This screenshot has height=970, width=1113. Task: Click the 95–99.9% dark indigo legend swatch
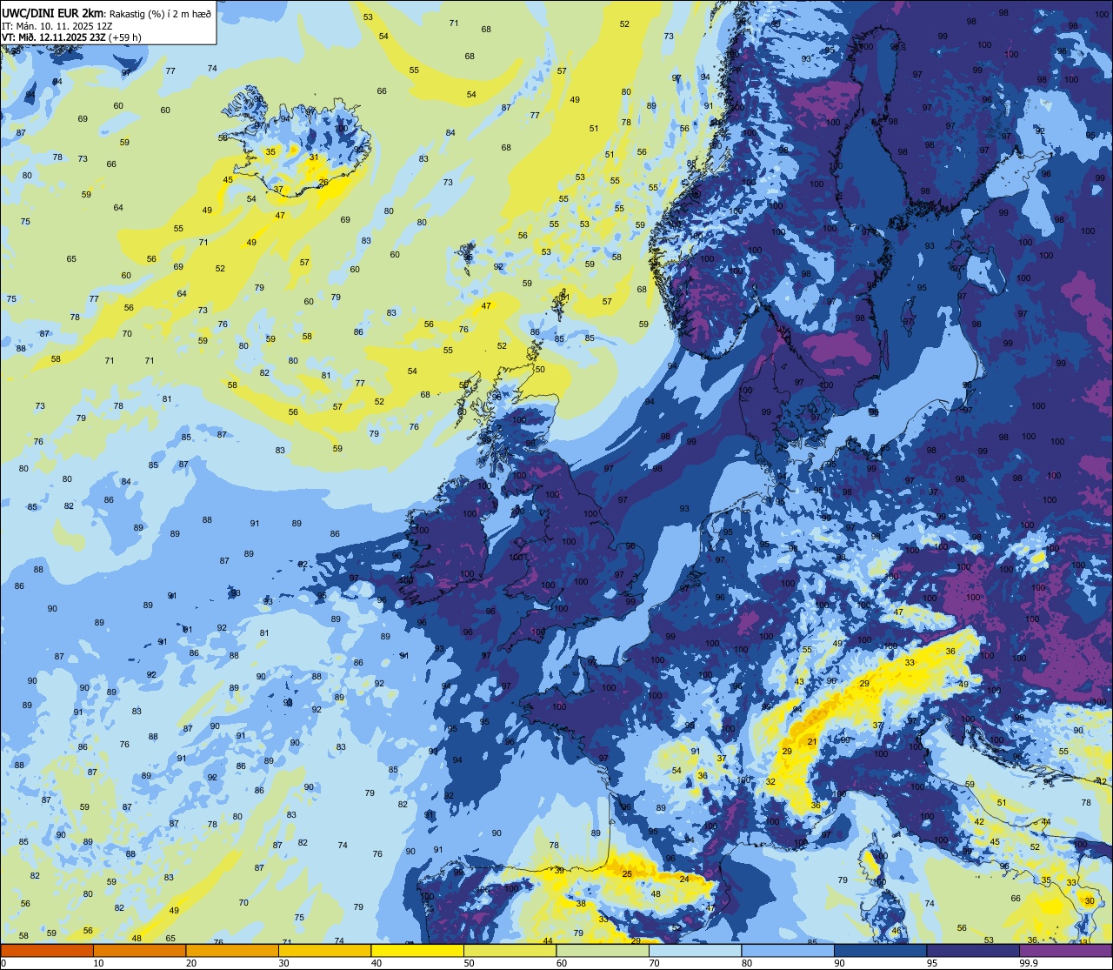pyautogui.click(x=973, y=950)
